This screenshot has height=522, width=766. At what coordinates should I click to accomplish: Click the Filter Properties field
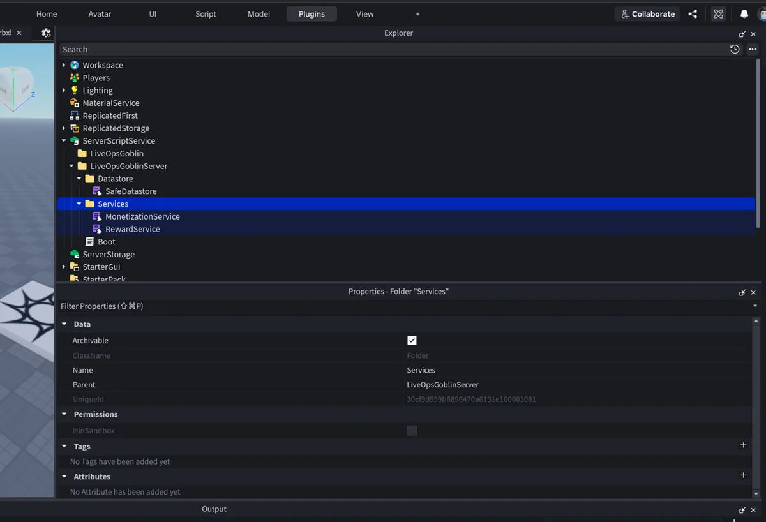click(x=405, y=306)
